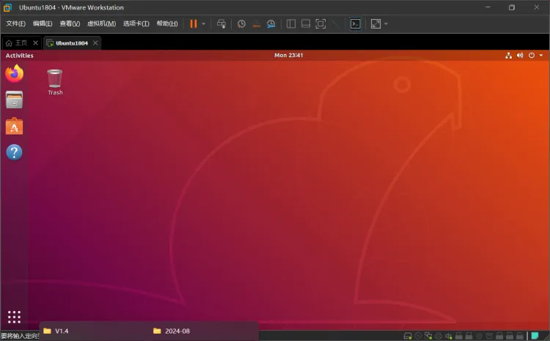The height and width of the screenshot is (341, 550).
Task: Click the volume speaker icon in Ubuntu top bar
Action: 520,56
